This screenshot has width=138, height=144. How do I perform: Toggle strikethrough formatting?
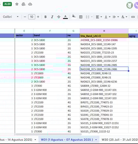pyautogui.click(x=59, y=17)
